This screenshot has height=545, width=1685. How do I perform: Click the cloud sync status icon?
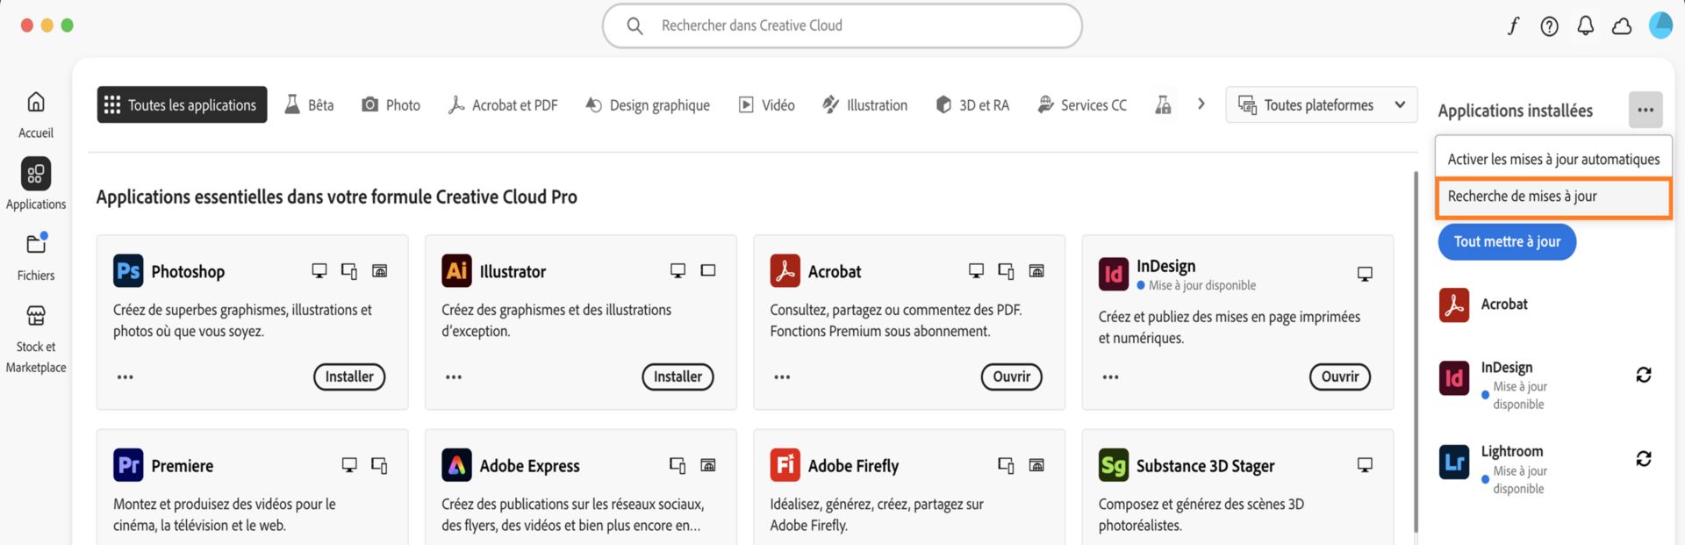(x=1622, y=26)
